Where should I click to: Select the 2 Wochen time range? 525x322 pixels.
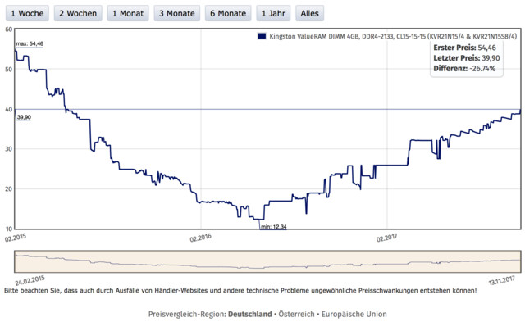click(x=78, y=13)
